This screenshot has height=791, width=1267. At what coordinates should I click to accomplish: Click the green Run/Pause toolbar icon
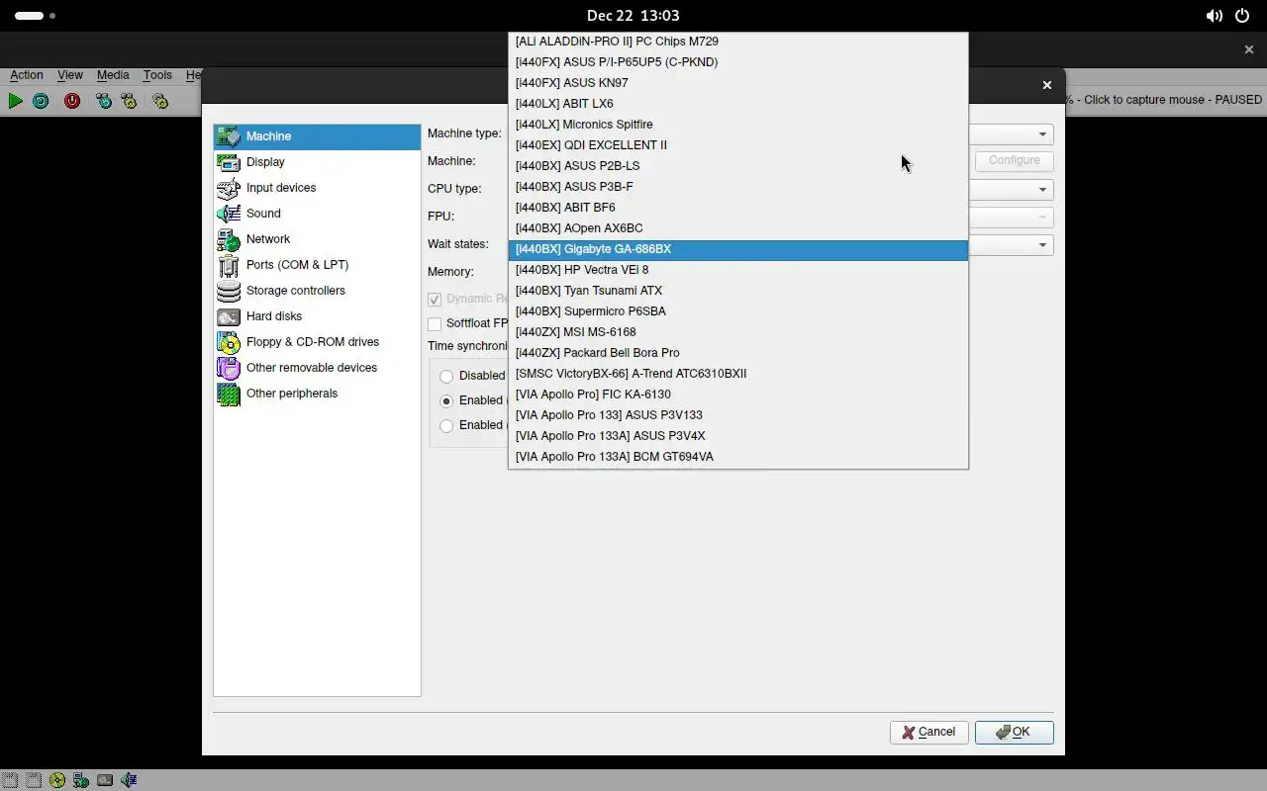tap(15, 101)
